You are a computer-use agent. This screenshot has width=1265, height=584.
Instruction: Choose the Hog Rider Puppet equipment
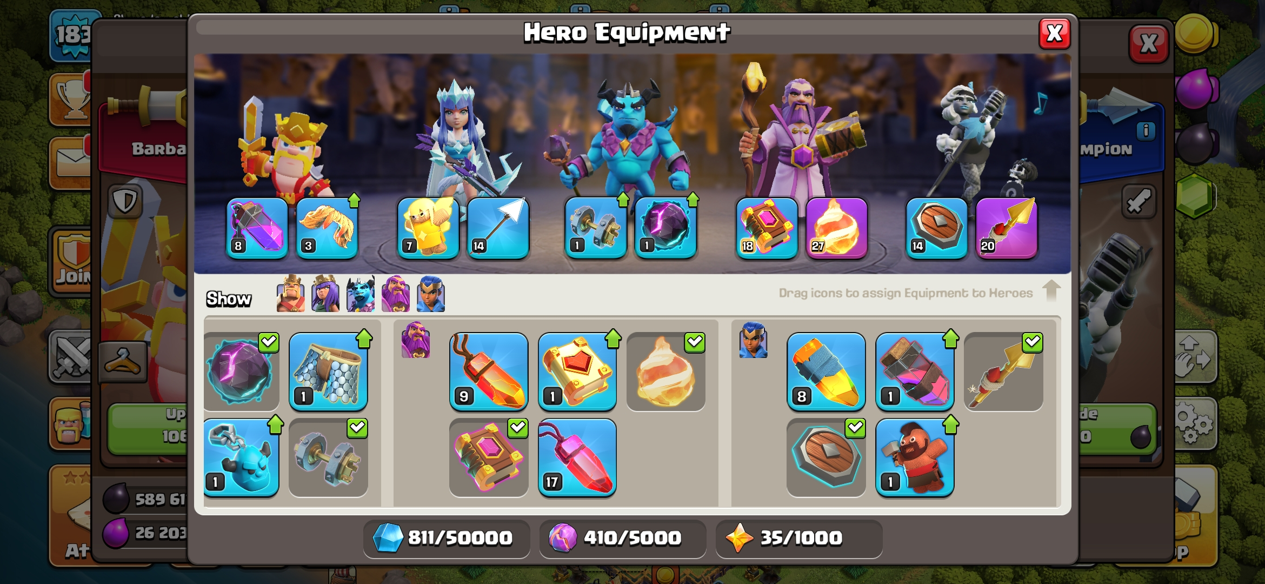point(915,457)
